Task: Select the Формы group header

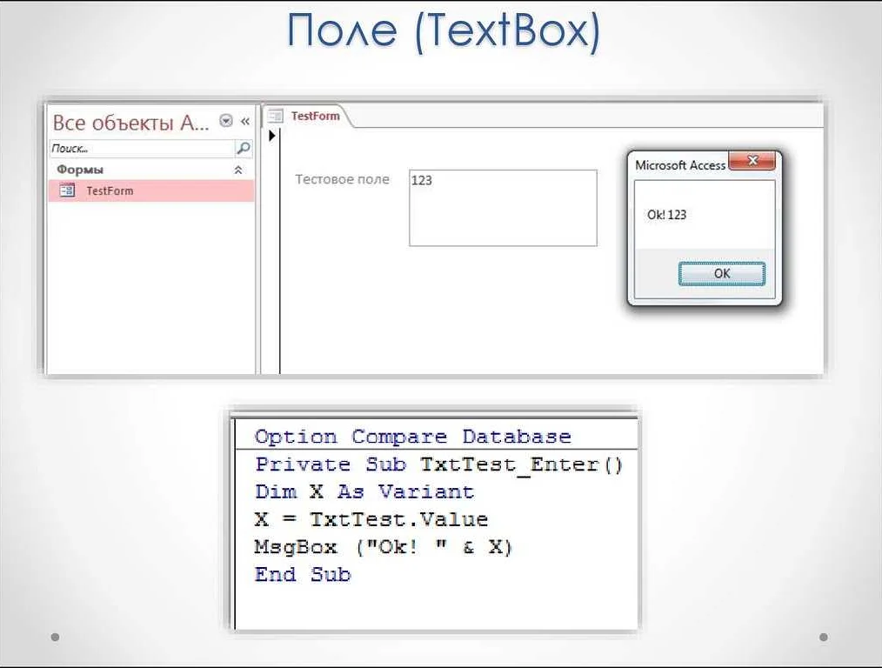Action: pyautogui.click(x=150, y=170)
